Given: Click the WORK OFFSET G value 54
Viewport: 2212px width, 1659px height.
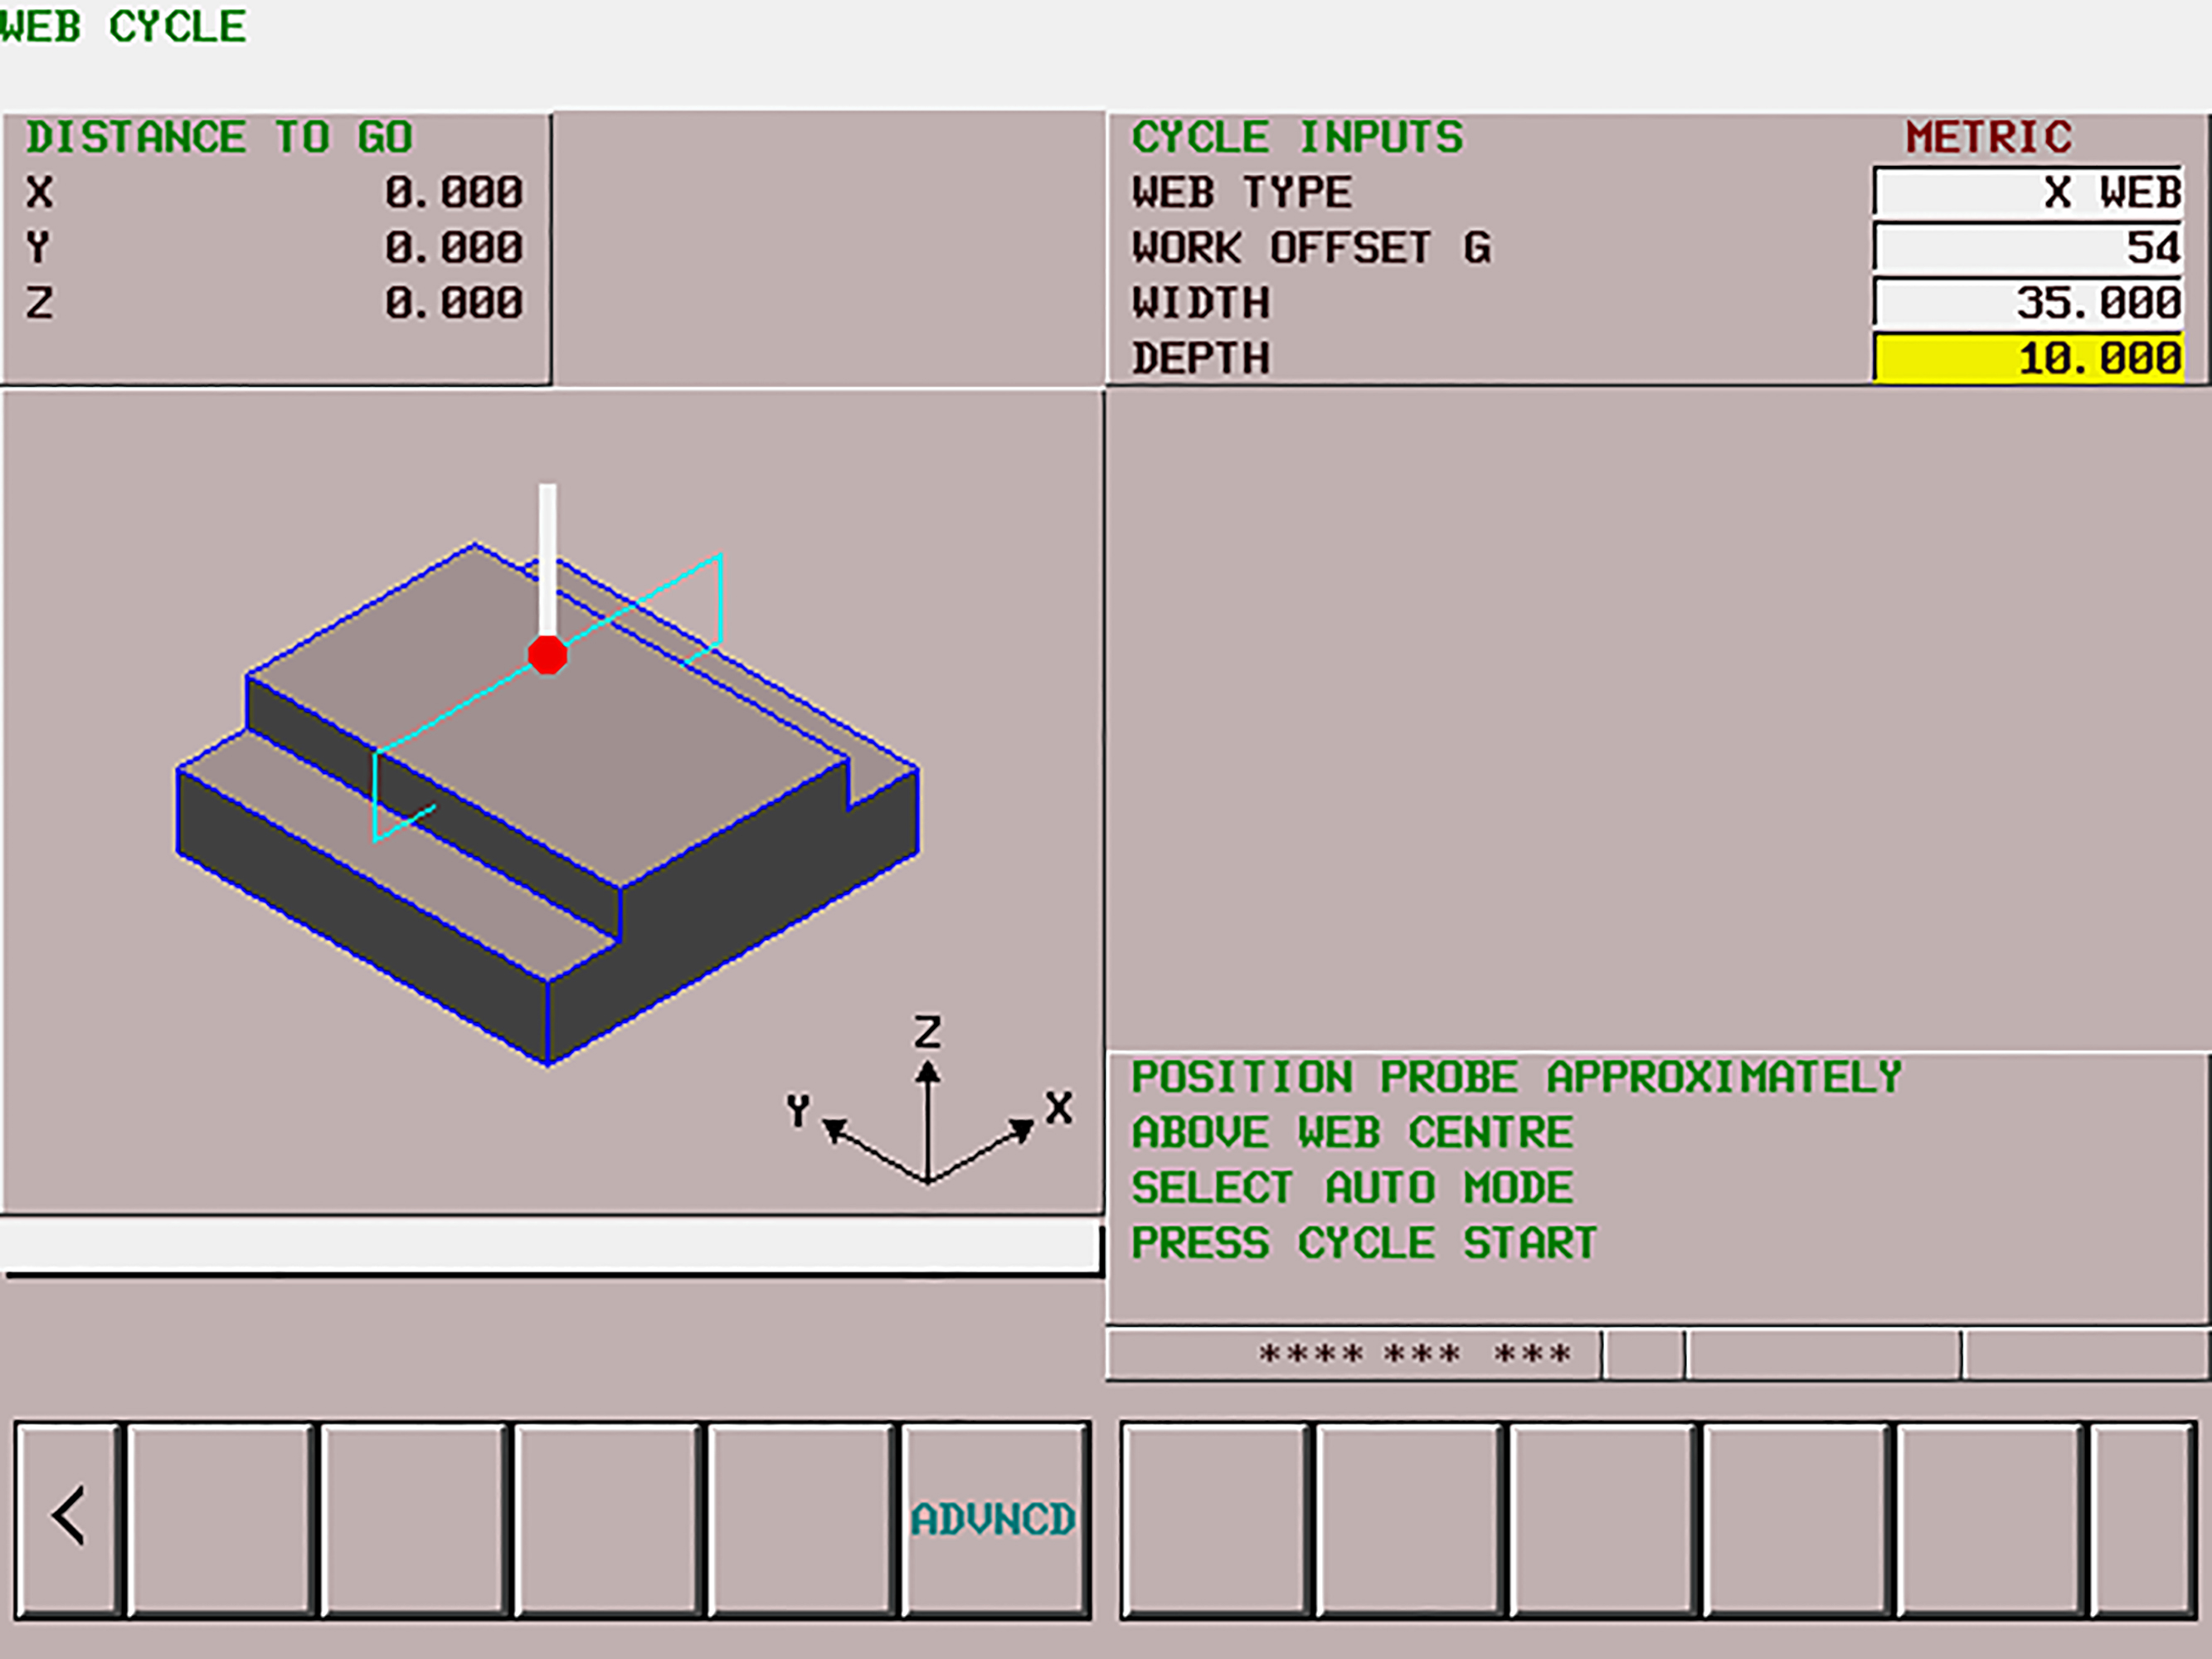Looking at the screenshot, I should (x=2026, y=247).
